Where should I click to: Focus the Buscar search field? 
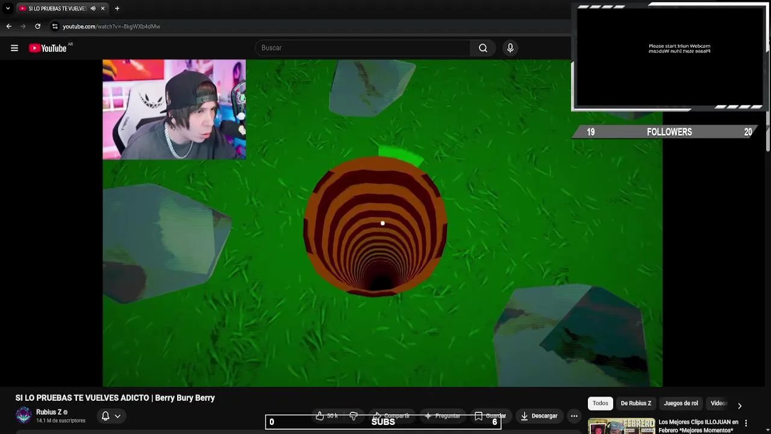click(x=363, y=48)
